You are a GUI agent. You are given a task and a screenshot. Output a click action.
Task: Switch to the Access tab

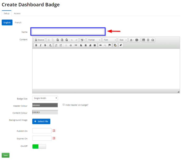17,13
